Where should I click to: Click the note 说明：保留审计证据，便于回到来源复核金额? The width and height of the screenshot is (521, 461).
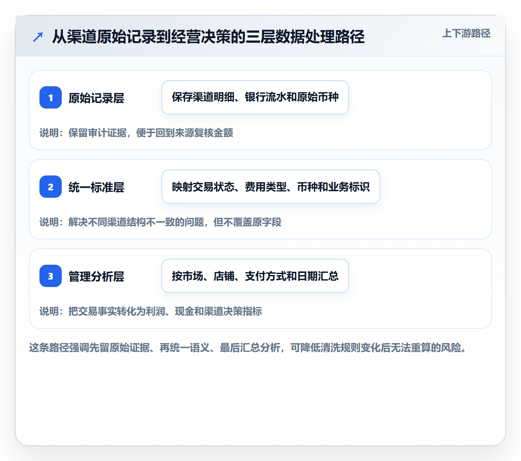[x=136, y=133]
